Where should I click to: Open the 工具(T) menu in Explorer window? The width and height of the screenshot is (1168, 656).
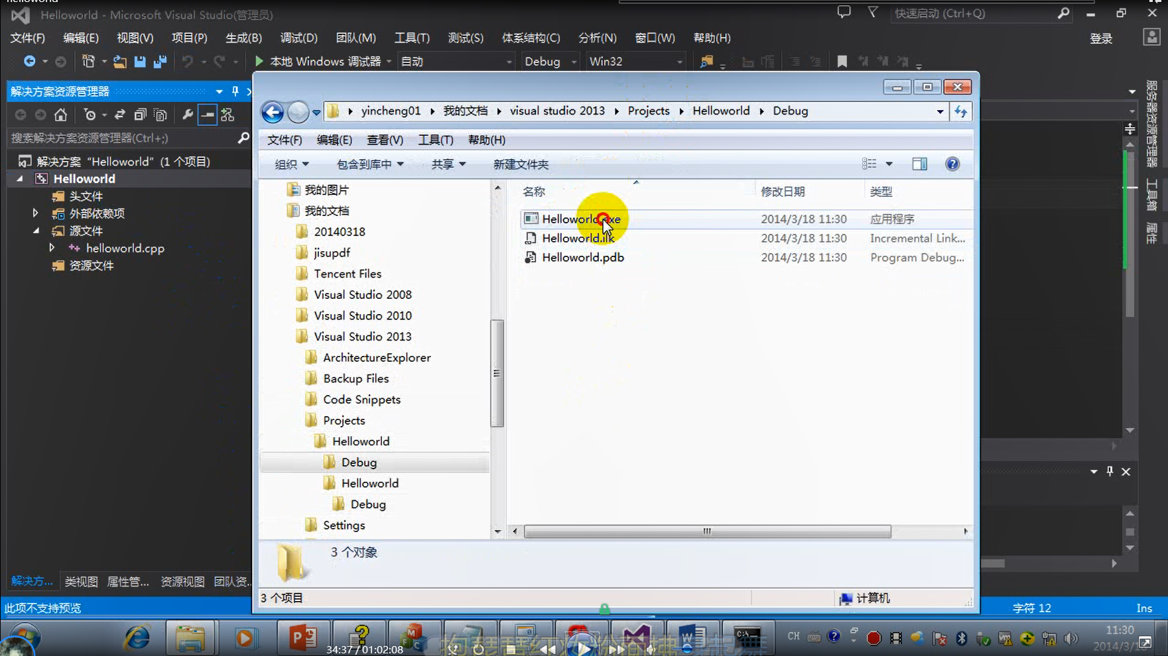pos(436,140)
